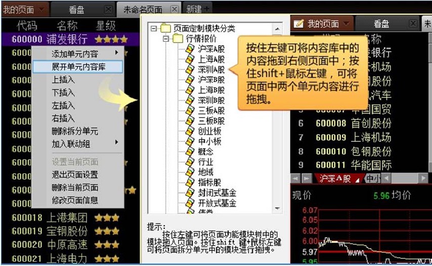Click the 封闭式基金 module icon
Image resolution: width=432 pixels, height=266 pixels.
[190, 193]
